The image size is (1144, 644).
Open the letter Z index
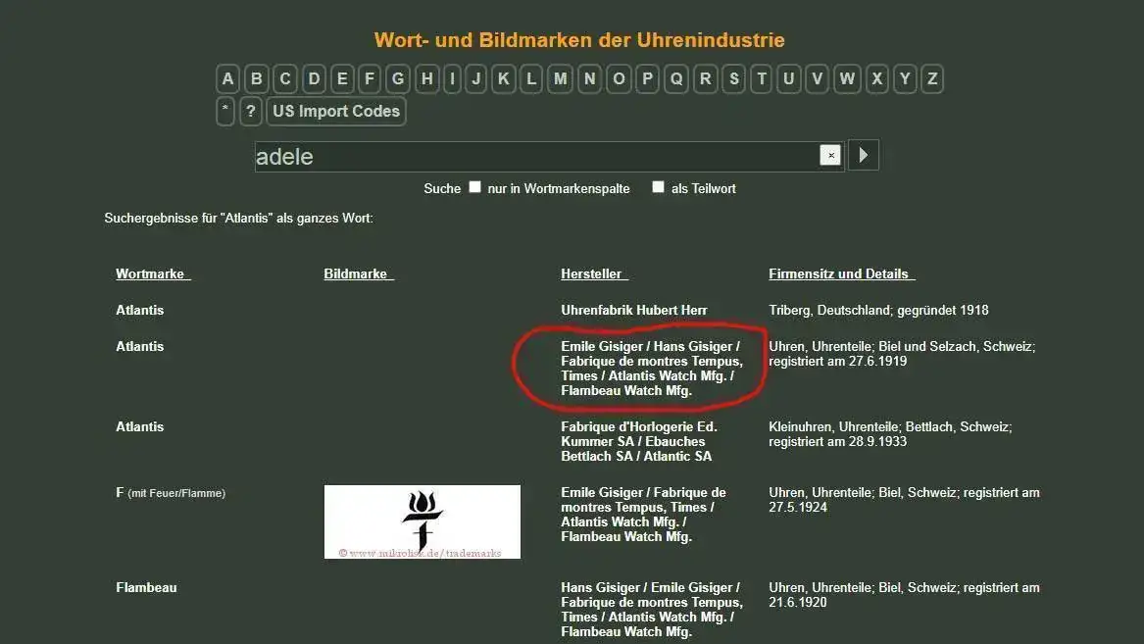931,78
